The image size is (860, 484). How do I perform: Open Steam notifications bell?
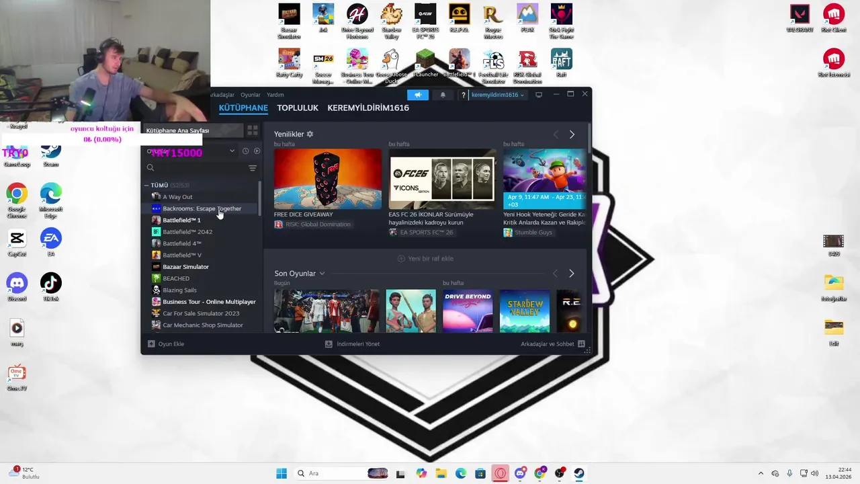coord(443,95)
